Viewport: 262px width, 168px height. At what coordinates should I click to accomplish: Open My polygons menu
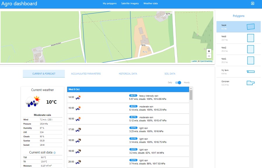110,3
